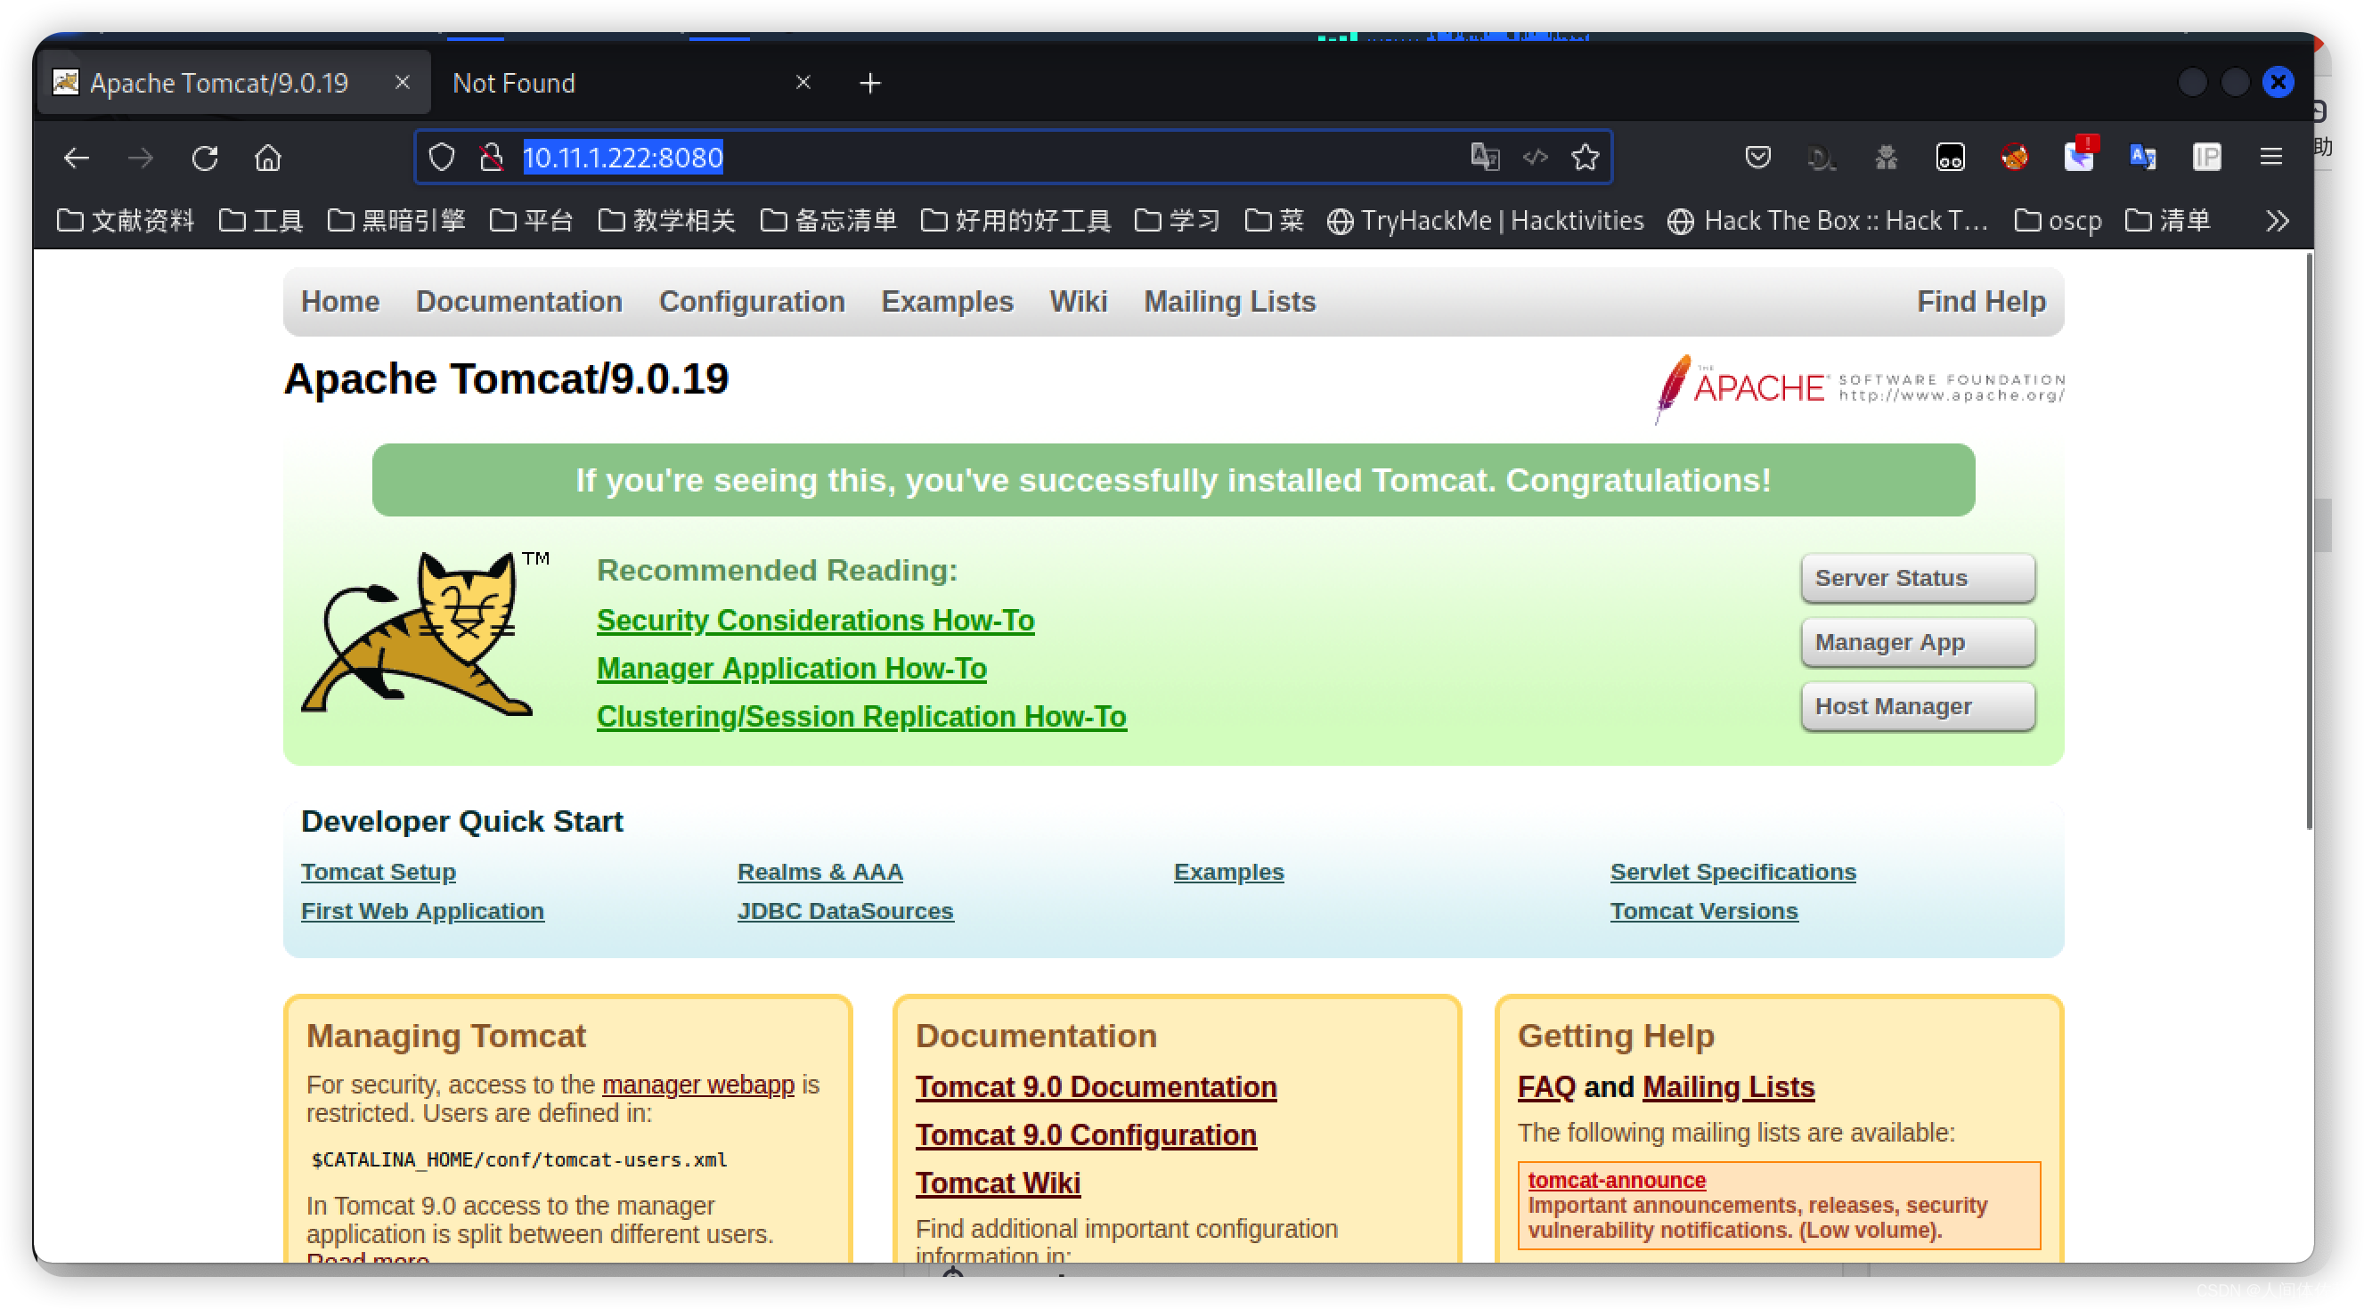Screen dimensions: 2364x1309
Task: Click the Apache Software Foundation logo
Action: click(x=1858, y=388)
